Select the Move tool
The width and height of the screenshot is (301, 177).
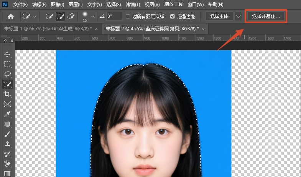[7, 55]
